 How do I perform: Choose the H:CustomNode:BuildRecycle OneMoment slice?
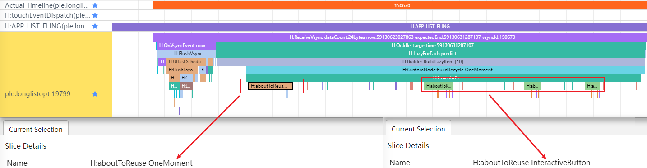445,70
